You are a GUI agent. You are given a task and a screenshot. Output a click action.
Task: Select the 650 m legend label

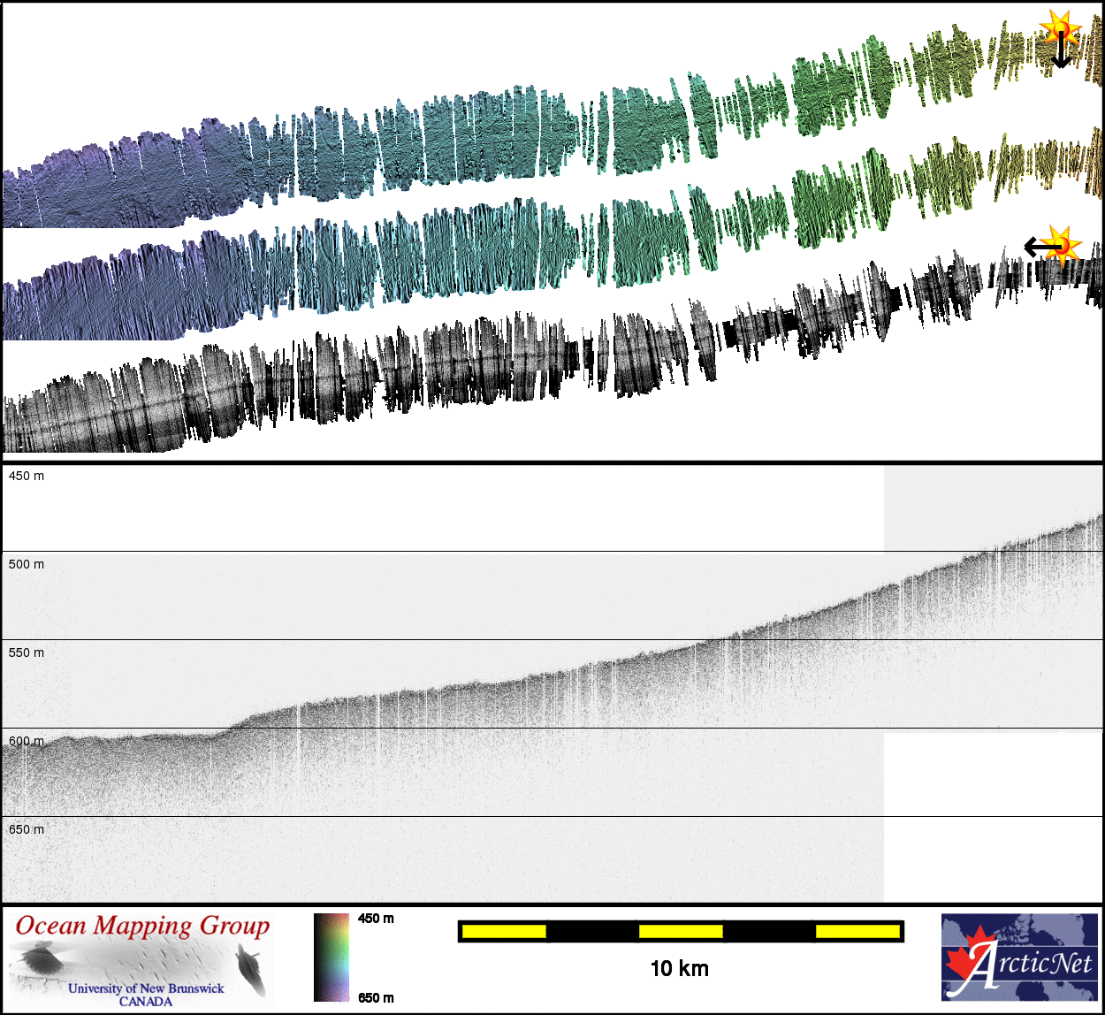click(376, 998)
